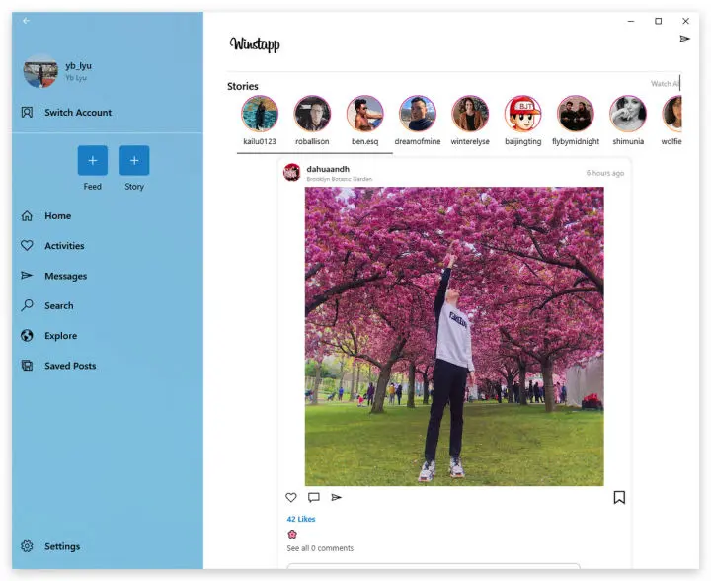This screenshot has height=581, width=711.
Task: Click the Winstapp logo
Action: pyautogui.click(x=255, y=44)
